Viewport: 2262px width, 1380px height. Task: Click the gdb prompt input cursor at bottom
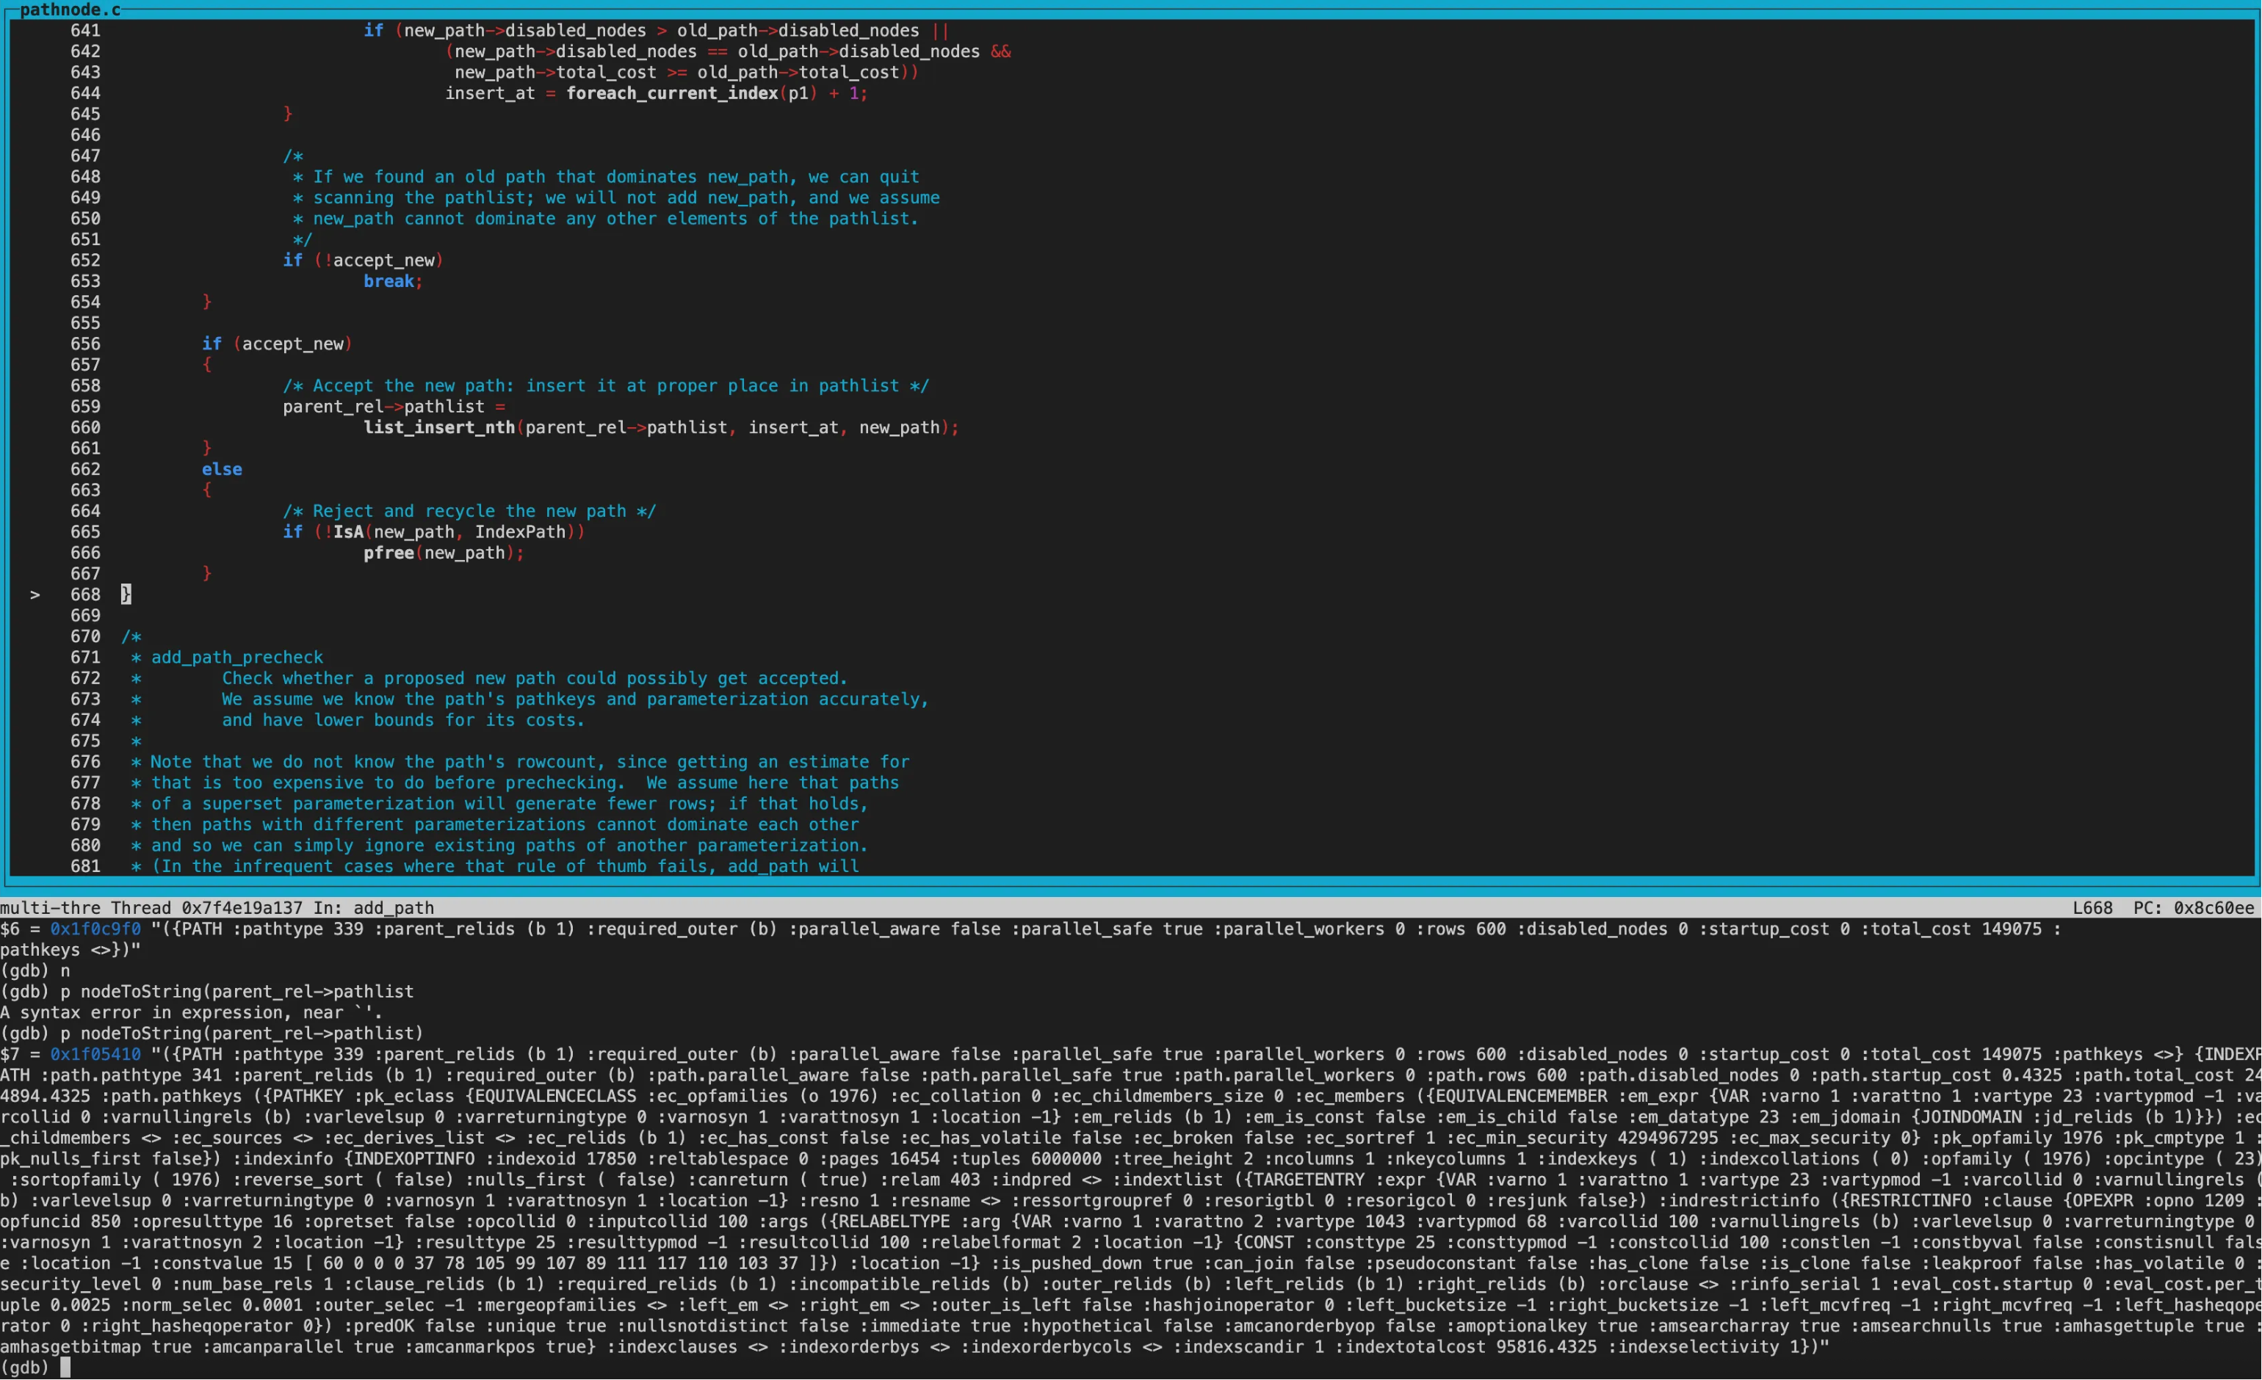coord(65,1367)
